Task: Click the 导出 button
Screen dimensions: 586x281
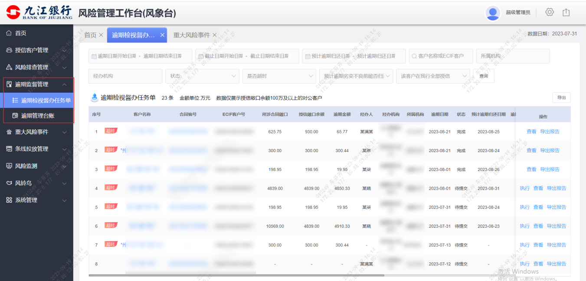Action: pos(561,97)
